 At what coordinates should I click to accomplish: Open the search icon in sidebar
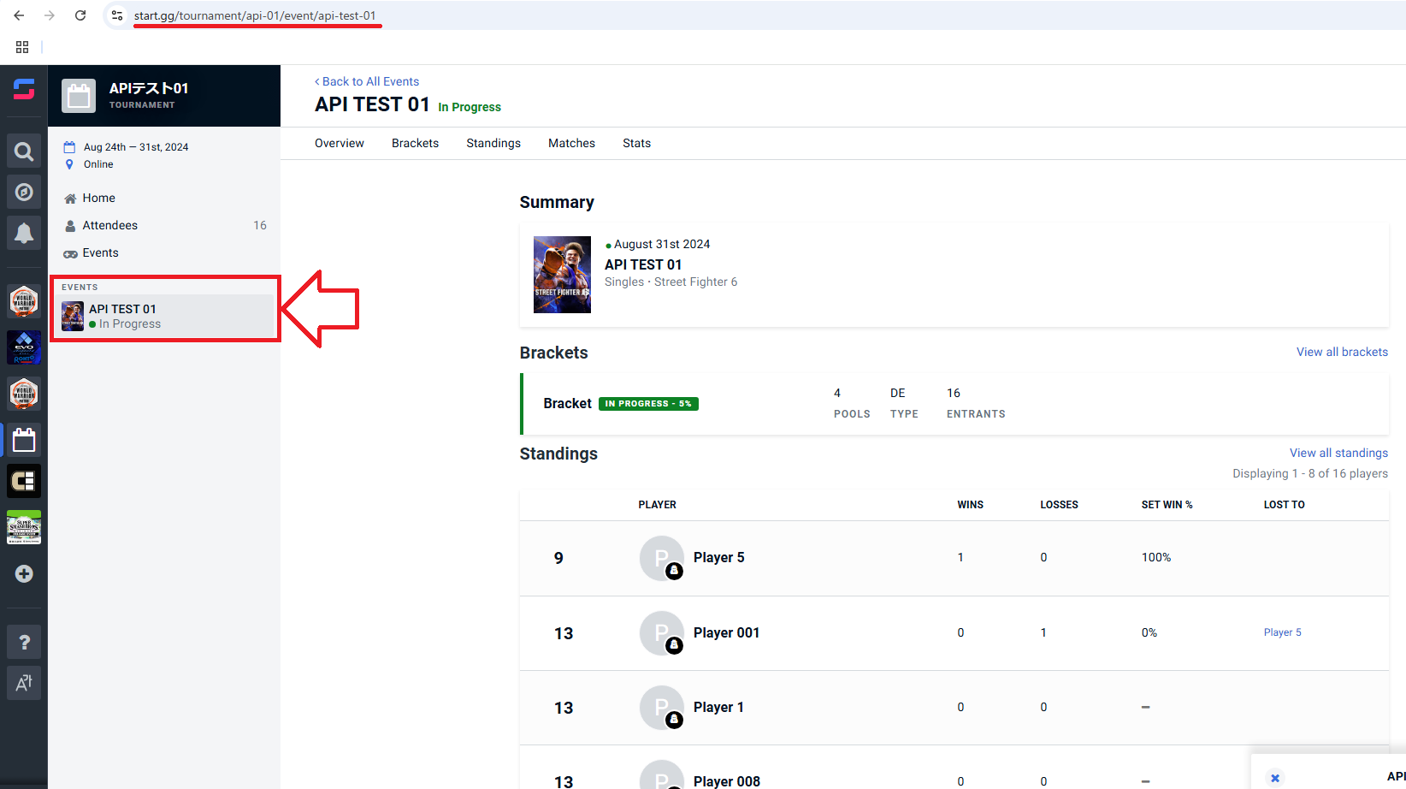(x=24, y=152)
